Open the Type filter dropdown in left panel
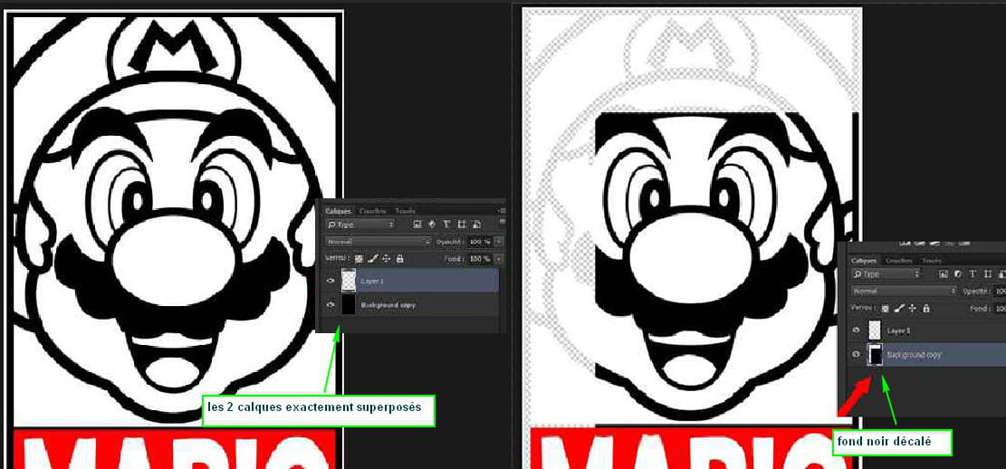 coord(359,225)
